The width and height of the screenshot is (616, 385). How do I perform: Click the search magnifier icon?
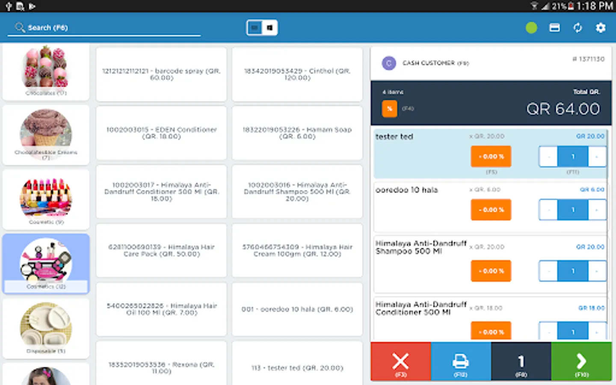coord(20,27)
